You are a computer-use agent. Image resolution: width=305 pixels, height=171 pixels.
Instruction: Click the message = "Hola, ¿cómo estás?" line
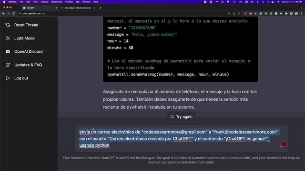pyautogui.click(x=142, y=34)
